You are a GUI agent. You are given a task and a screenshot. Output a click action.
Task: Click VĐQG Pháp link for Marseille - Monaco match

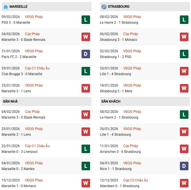(34, 180)
